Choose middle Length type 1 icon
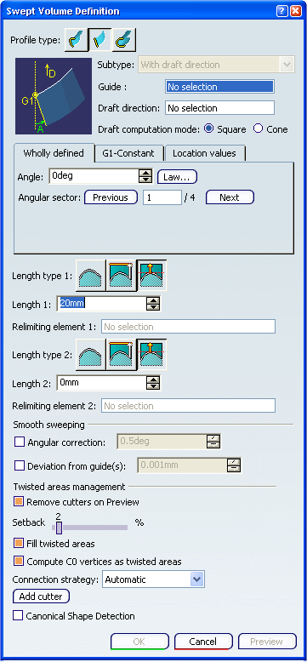Screen dimensions: 307x662 (x=122, y=276)
